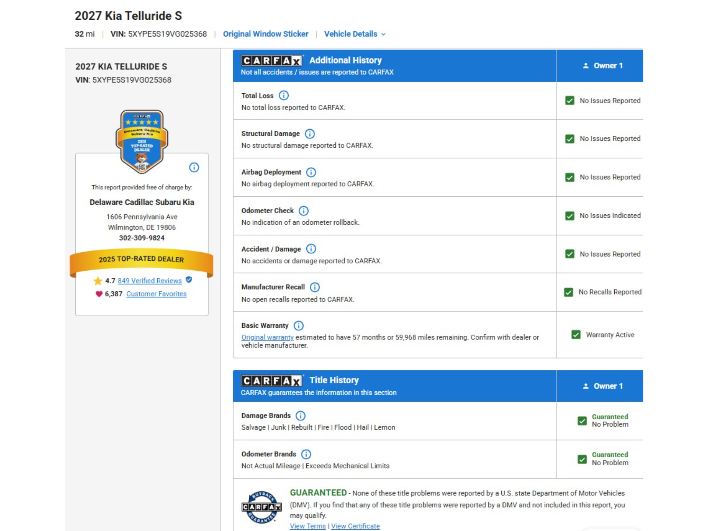
Task: Click the No Recalls Reported checkmark
Action: (569, 292)
